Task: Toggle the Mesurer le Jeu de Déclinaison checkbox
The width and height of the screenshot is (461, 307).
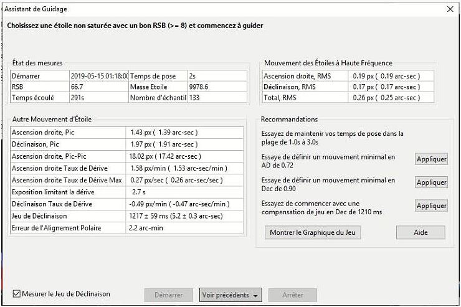Action: point(17,294)
